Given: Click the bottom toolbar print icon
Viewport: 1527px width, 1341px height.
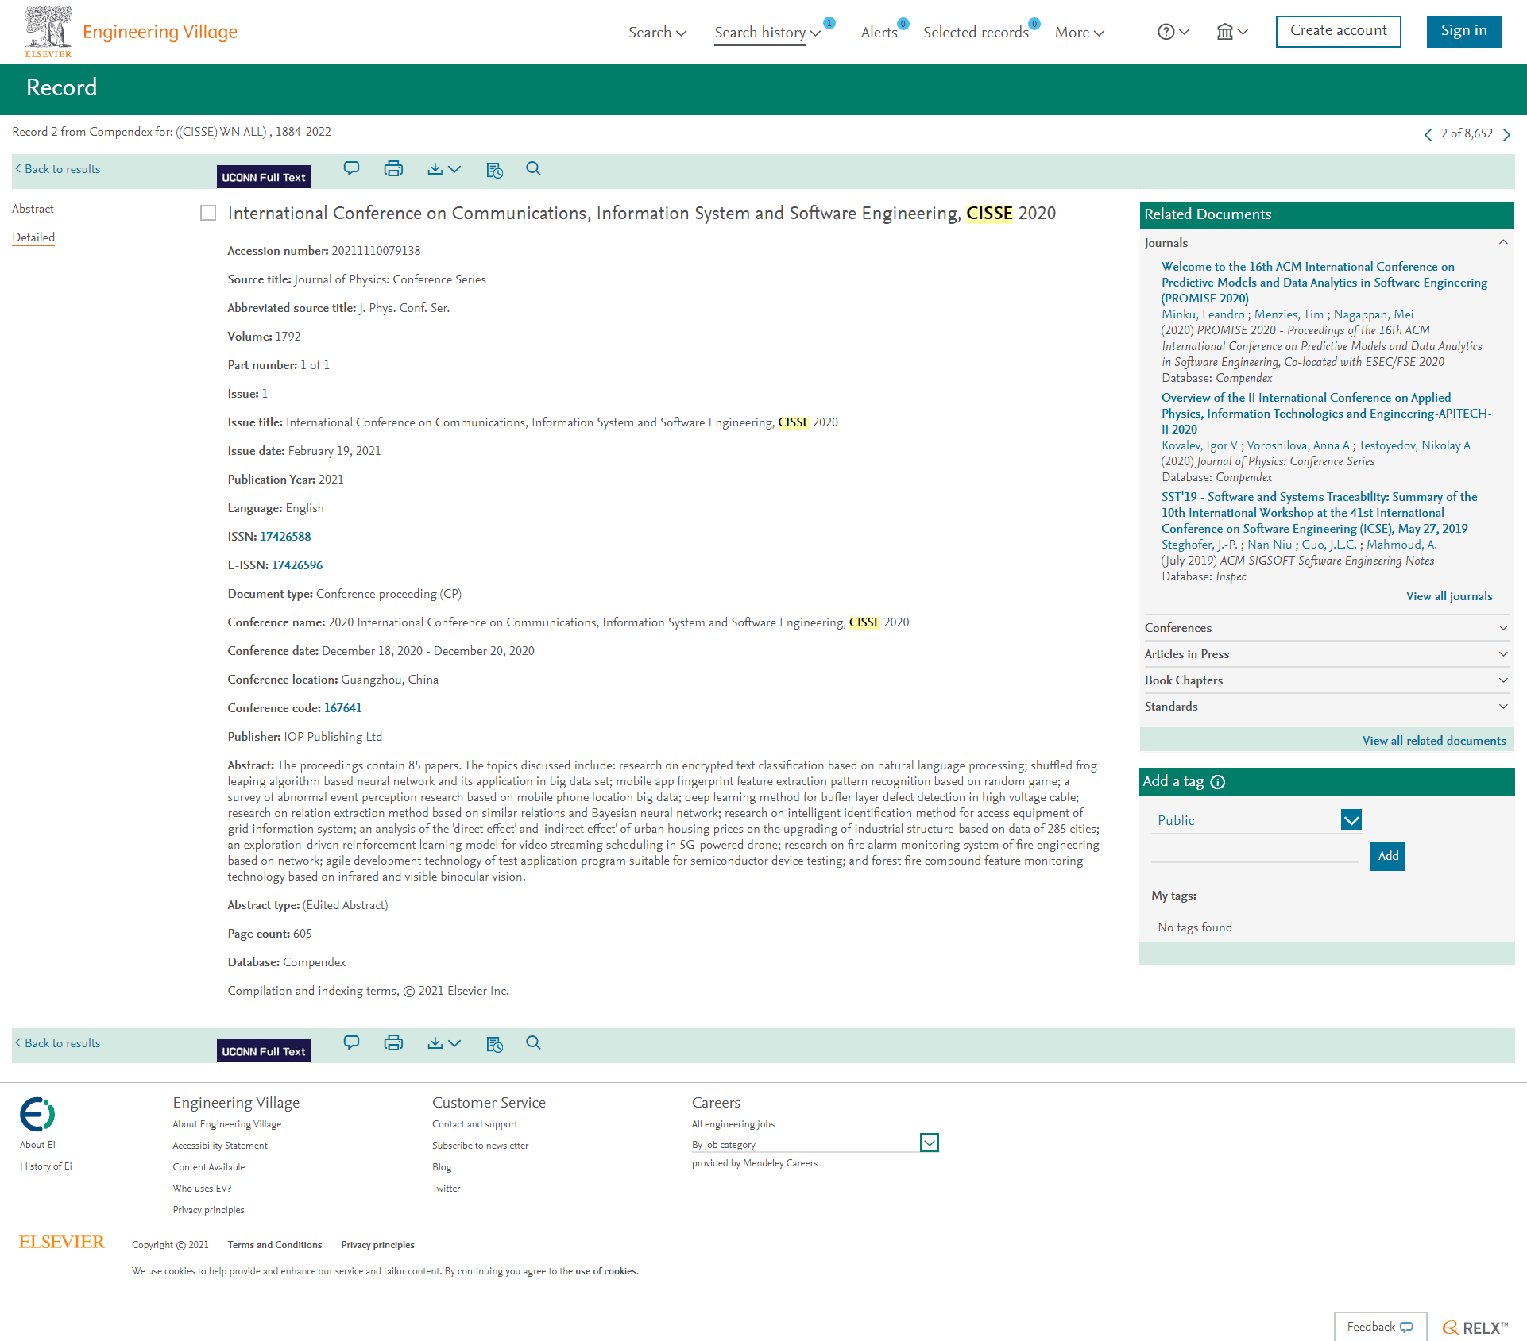Looking at the screenshot, I should tap(393, 1042).
